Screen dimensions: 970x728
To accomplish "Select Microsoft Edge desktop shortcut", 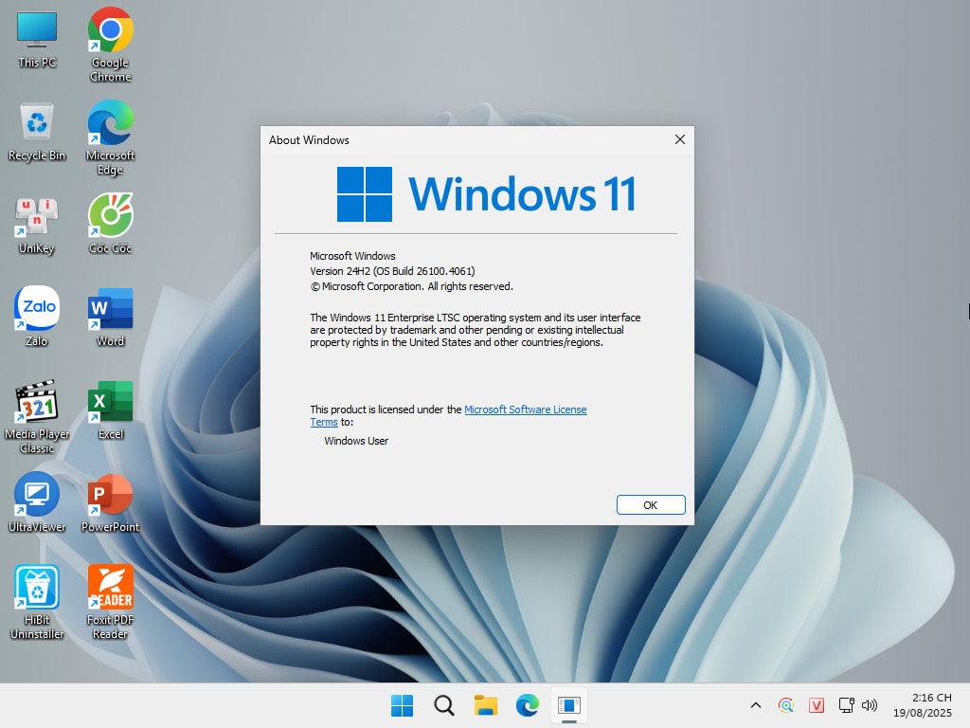I will click(110, 137).
